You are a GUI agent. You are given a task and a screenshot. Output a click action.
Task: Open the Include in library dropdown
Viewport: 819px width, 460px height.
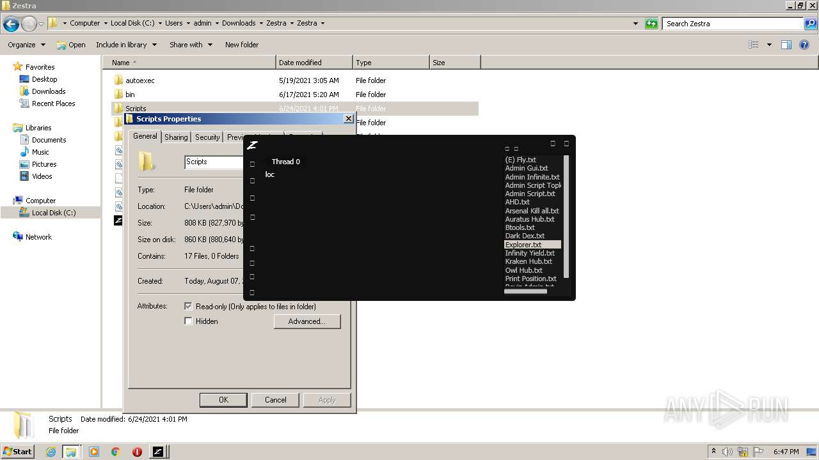[x=126, y=45]
